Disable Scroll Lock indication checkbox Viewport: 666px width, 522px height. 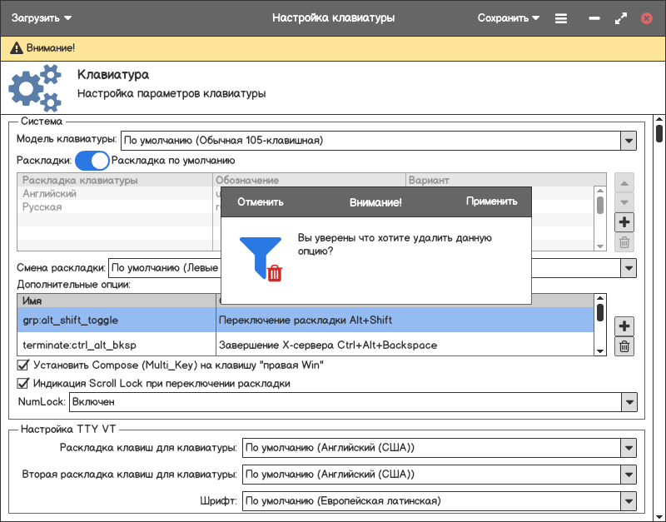coord(23,384)
